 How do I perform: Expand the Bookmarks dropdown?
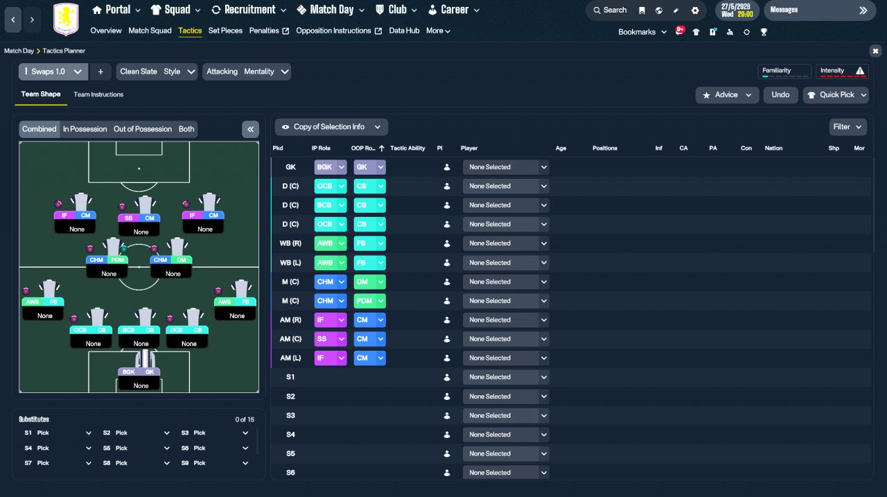pyautogui.click(x=642, y=32)
